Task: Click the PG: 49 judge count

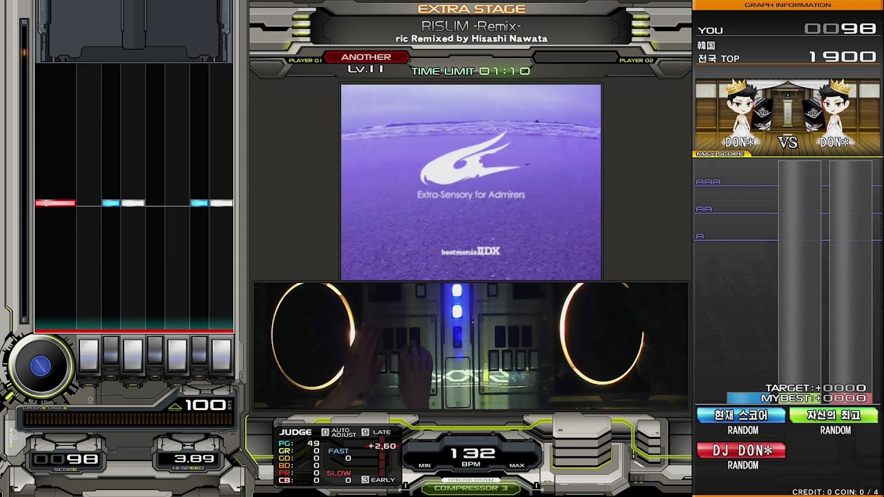Action: pyautogui.click(x=299, y=444)
